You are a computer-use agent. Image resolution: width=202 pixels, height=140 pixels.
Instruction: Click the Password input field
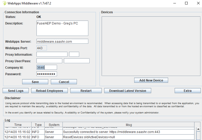tap(47, 74)
